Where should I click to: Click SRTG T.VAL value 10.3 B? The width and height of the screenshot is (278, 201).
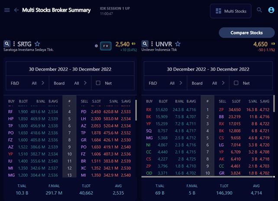tap(22, 193)
